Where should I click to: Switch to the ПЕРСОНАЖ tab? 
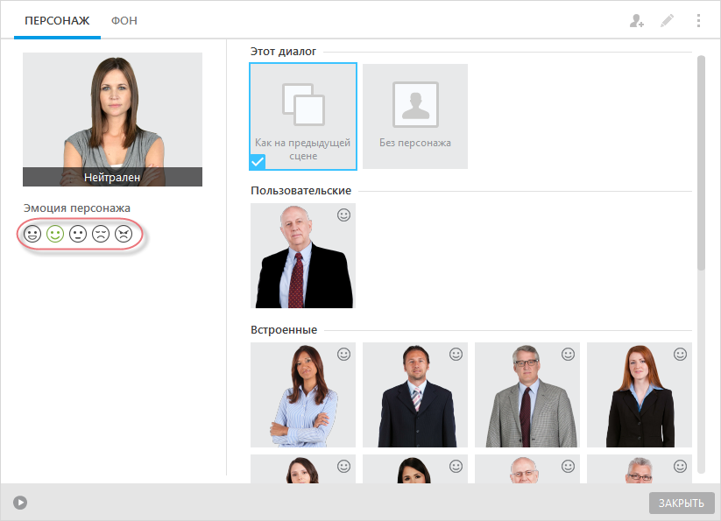57,21
